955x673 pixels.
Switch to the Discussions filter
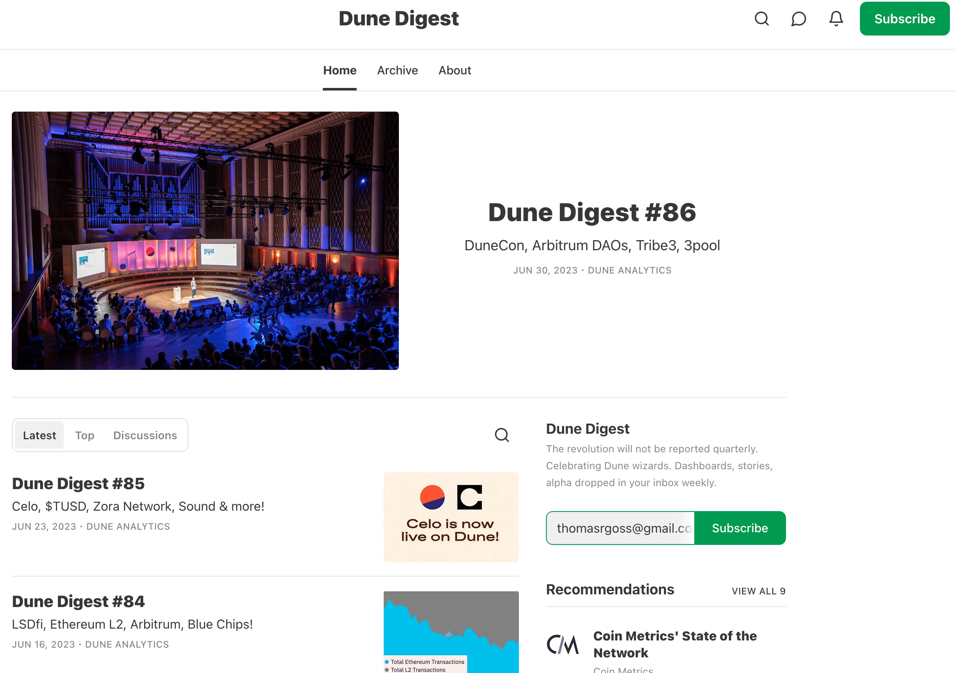click(x=145, y=435)
